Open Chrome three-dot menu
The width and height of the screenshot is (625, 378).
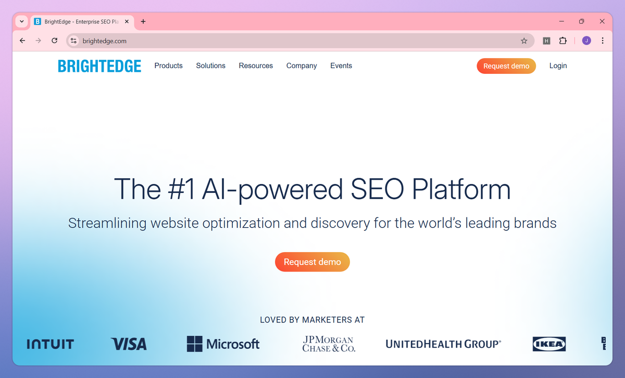[603, 41]
